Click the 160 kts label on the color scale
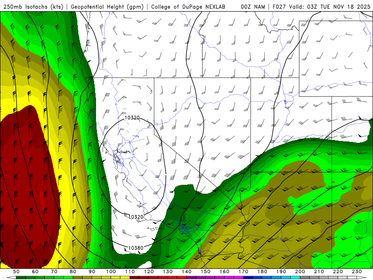The image size is (373, 280). click(x=224, y=272)
